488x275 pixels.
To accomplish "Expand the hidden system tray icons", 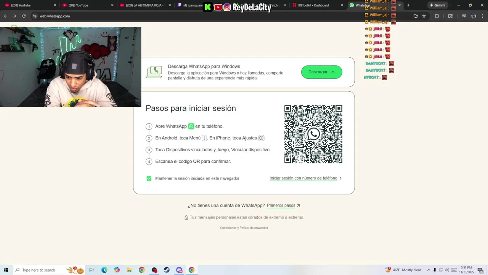I will [429, 270].
